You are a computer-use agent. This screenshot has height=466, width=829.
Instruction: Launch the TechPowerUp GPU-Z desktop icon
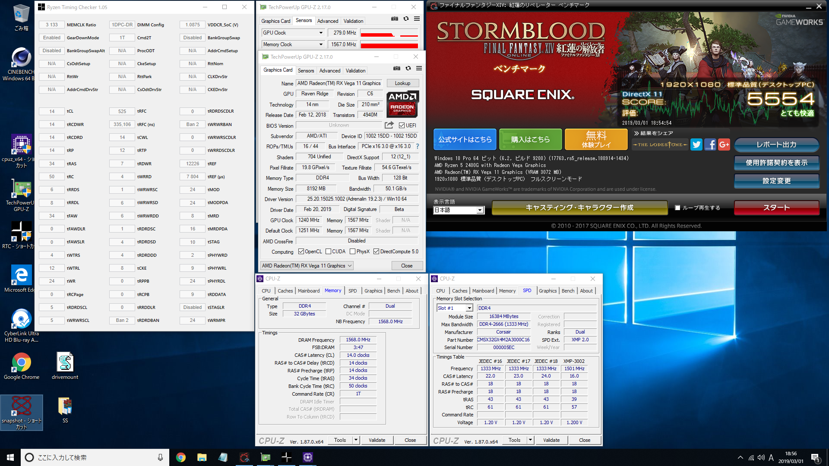(x=21, y=195)
